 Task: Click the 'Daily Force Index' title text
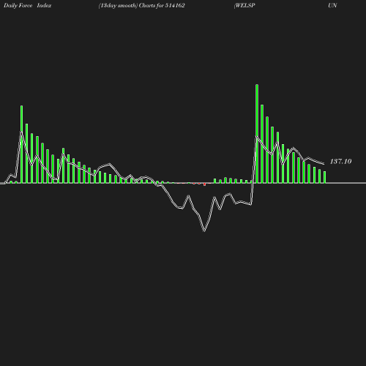pyautogui.click(x=28, y=5)
